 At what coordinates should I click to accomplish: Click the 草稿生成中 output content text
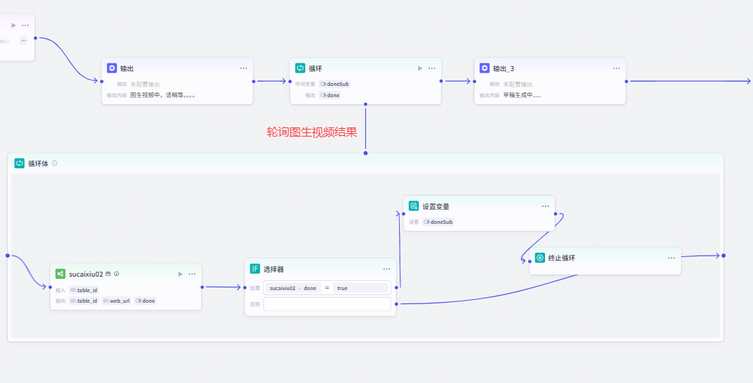(x=522, y=95)
